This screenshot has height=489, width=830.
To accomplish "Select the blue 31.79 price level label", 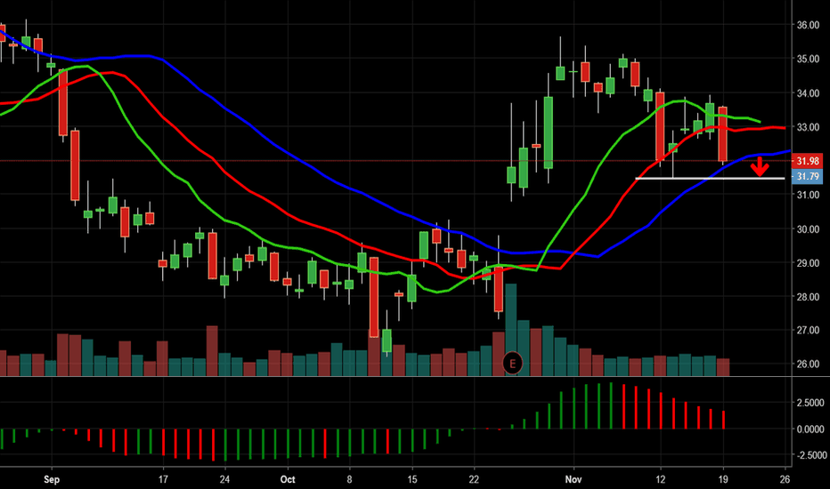I will point(807,177).
